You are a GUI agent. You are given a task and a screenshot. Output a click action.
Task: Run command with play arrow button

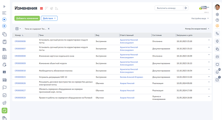point(186,8)
